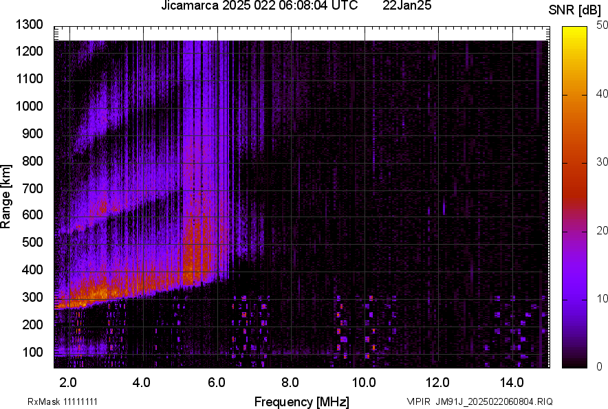Click the Range [km] axis label
Image resolution: width=608 pixels, height=409 pixels.
[x=8, y=197]
